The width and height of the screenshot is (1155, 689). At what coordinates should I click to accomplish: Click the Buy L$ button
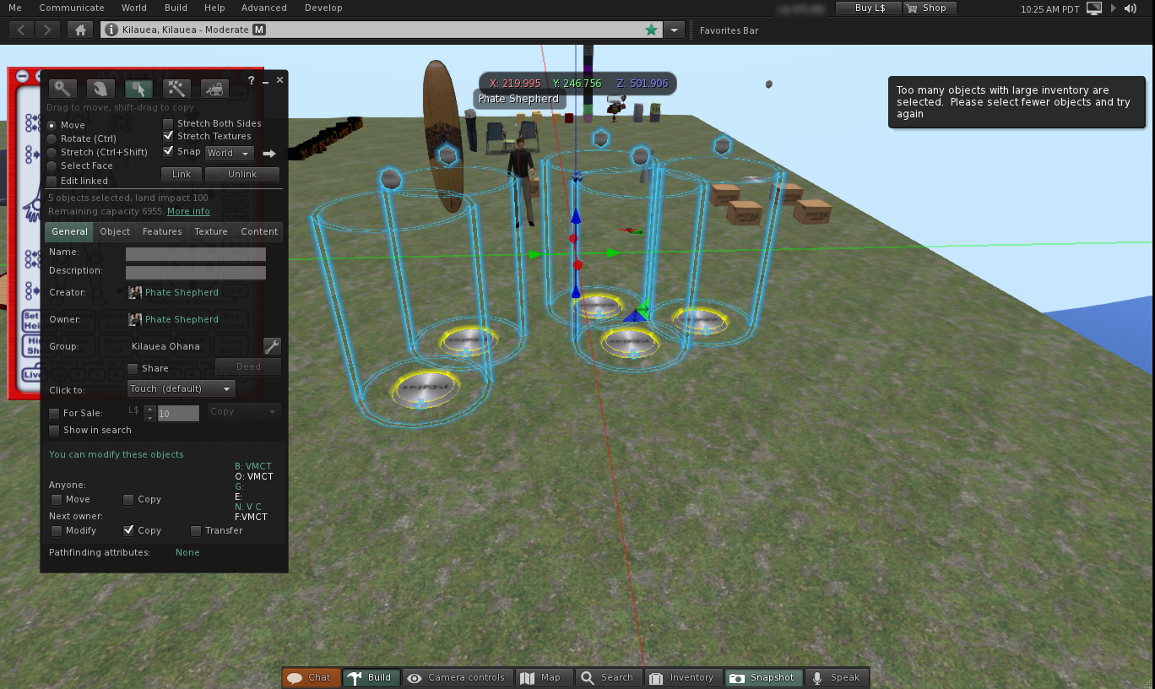pyautogui.click(x=870, y=8)
